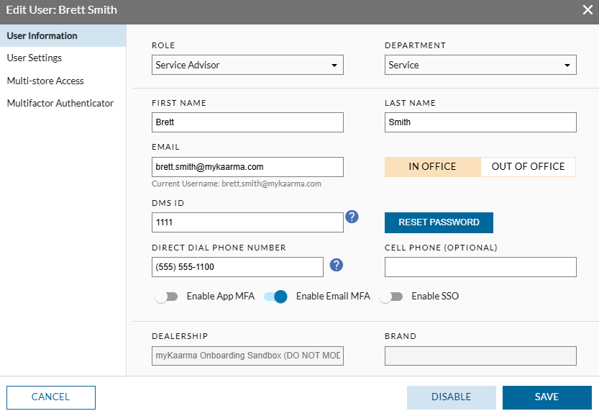Click the Last Name field containing Smith
The image size is (599, 411).
coord(480,122)
